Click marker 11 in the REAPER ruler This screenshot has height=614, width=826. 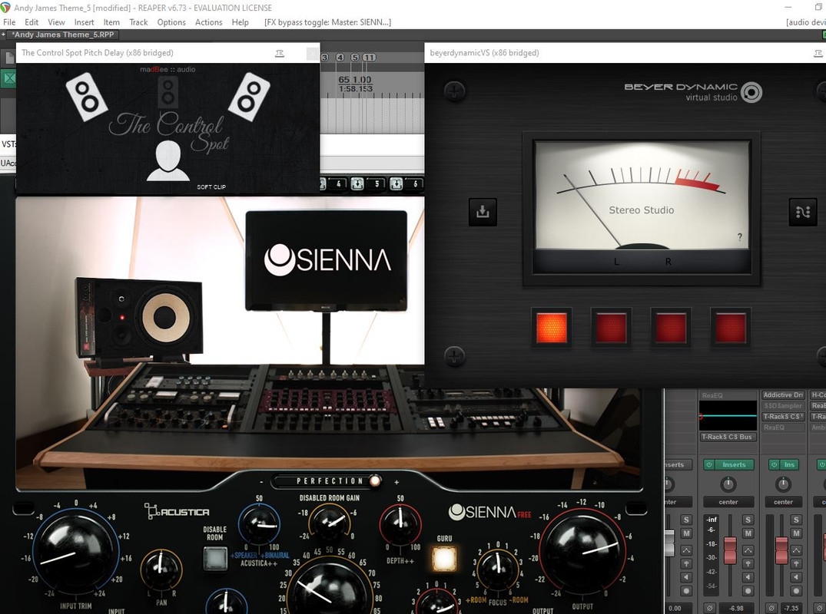(x=369, y=58)
